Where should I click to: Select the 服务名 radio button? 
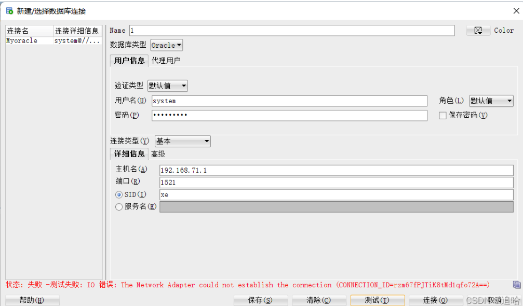tap(119, 206)
